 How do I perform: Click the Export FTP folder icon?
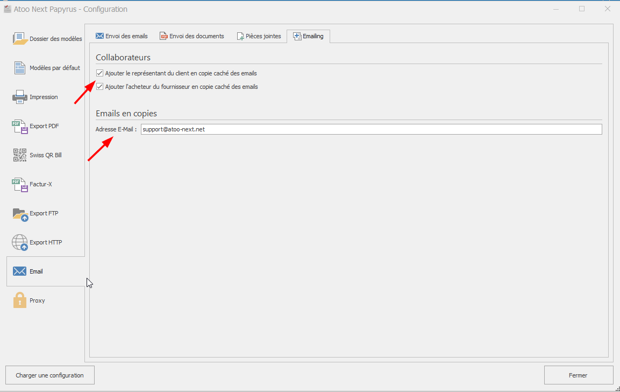(x=20, y=214)
